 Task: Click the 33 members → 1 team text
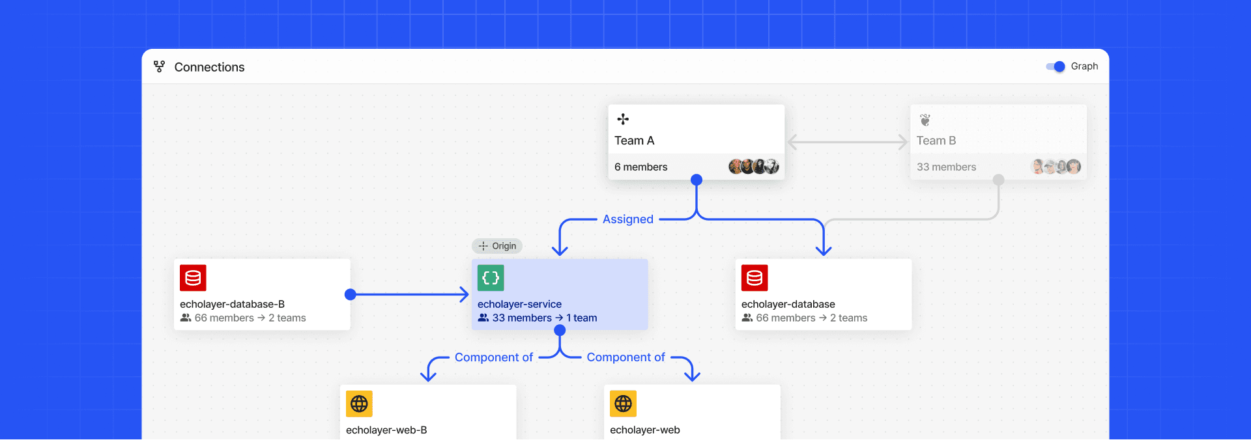coord(544,318)
